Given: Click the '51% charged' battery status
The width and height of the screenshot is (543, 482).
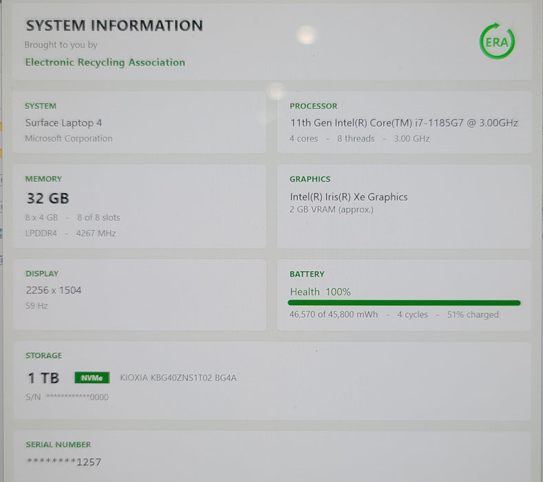Looking at the screenshot, I should pyautogui.click(x=473, y=315).
